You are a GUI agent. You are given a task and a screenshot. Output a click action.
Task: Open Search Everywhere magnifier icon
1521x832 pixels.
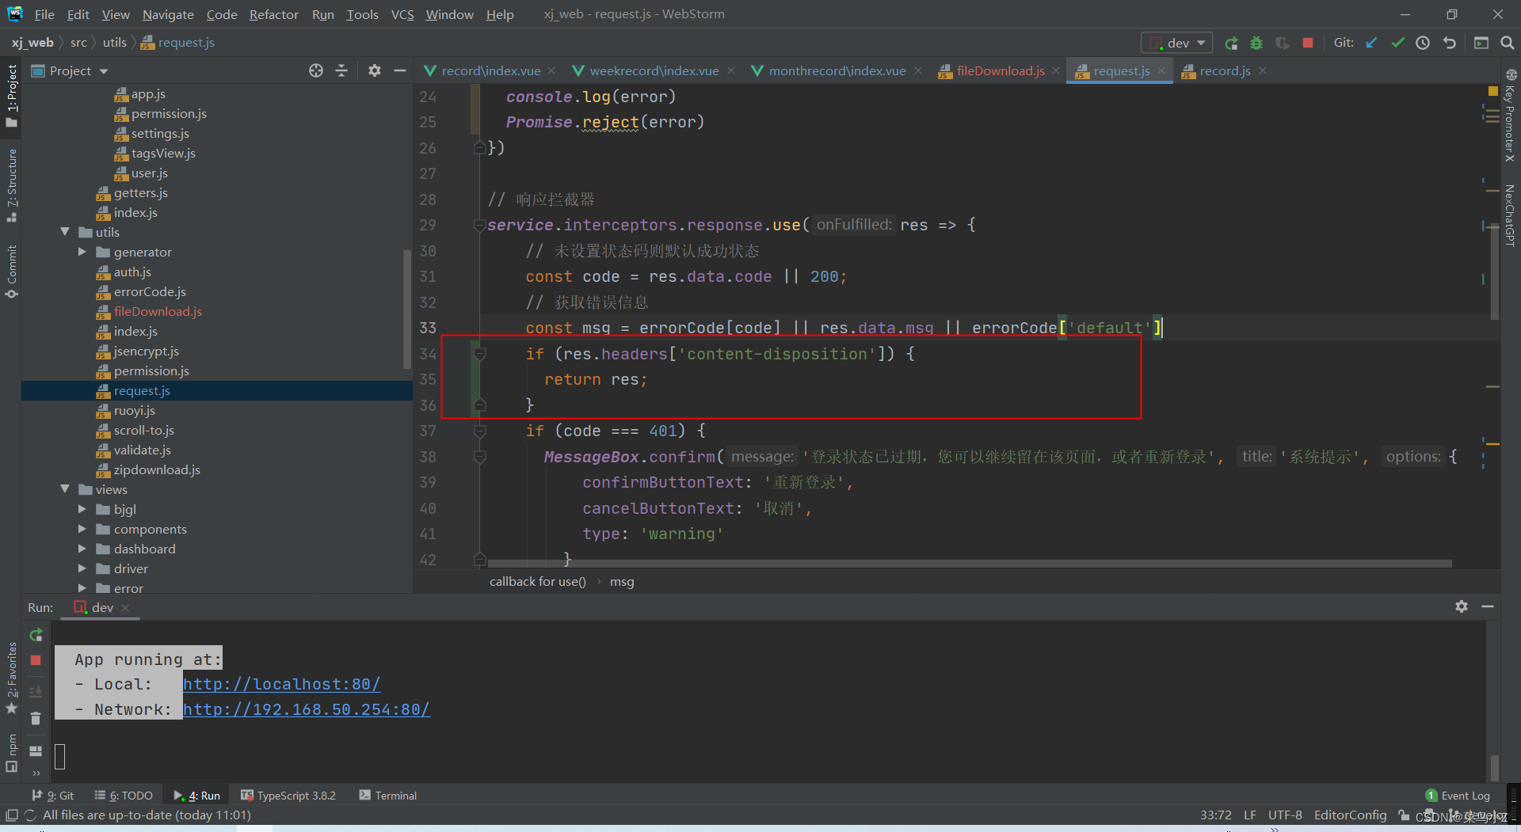coord(1508,44)
